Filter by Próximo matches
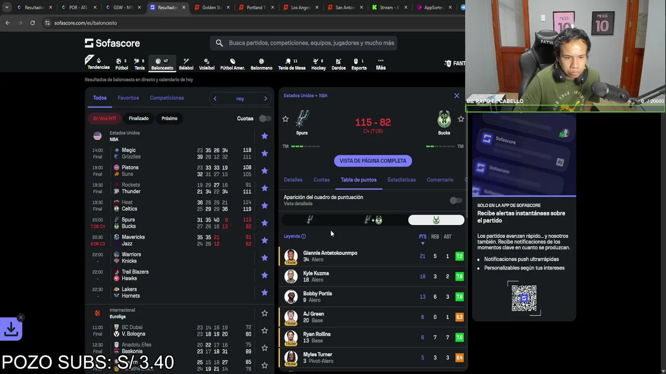The image size is (666, 374). coord(169,118)
